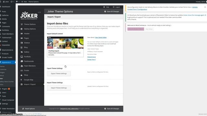Open Gallery Views Counter submenu item
The width and height of the screenshot is (207, 116).
7,82
